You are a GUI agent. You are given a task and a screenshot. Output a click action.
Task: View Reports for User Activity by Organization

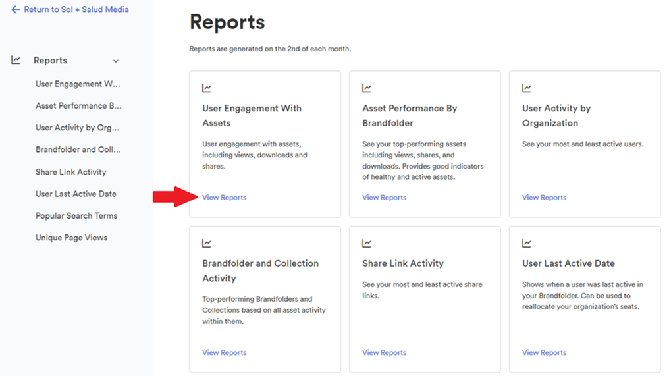point(545,198)
